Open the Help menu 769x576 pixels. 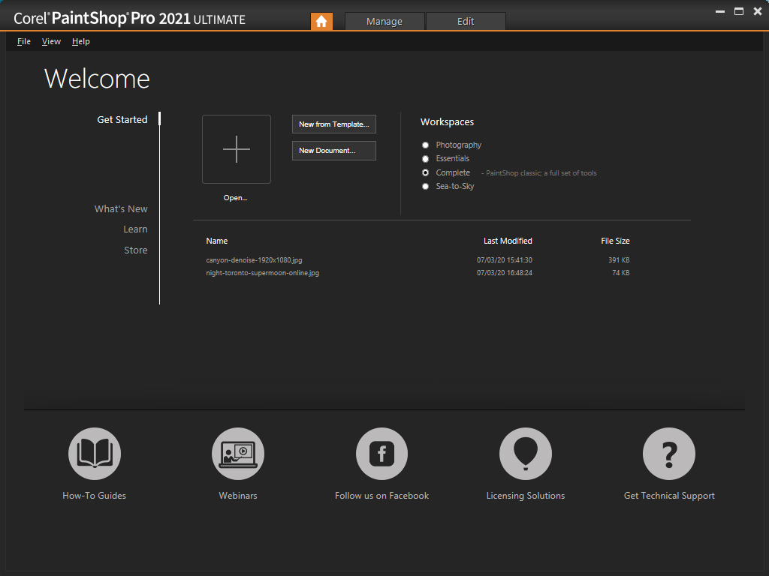(x=81, y=42)
